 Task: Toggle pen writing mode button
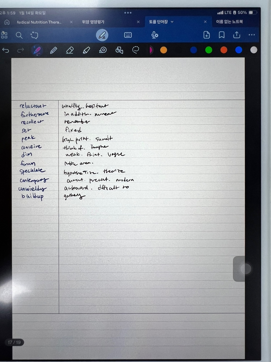(x=102, y=35)
